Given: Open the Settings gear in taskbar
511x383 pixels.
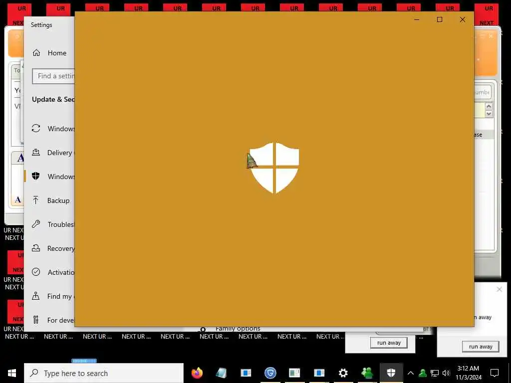Looking at the screenshot, I should click(343, 373).
